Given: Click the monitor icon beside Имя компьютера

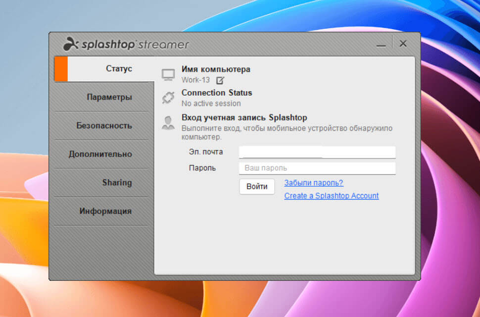Looking at the screenshot, I should tap(168, 75).
